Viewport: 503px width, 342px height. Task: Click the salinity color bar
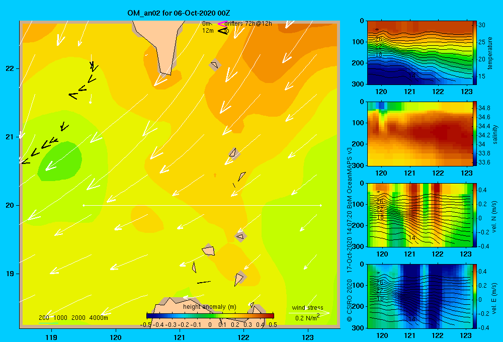click(475, 134)
